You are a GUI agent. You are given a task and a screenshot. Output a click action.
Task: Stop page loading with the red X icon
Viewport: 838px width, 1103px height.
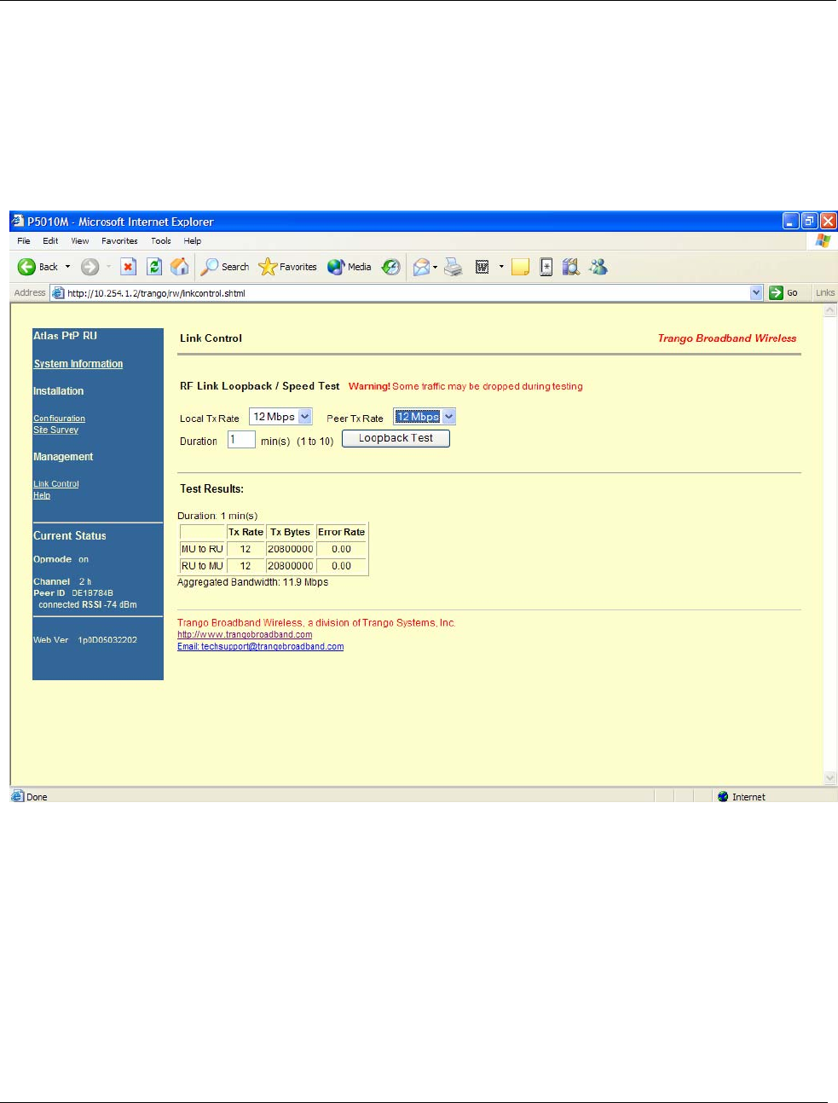(x=128, y=267)
